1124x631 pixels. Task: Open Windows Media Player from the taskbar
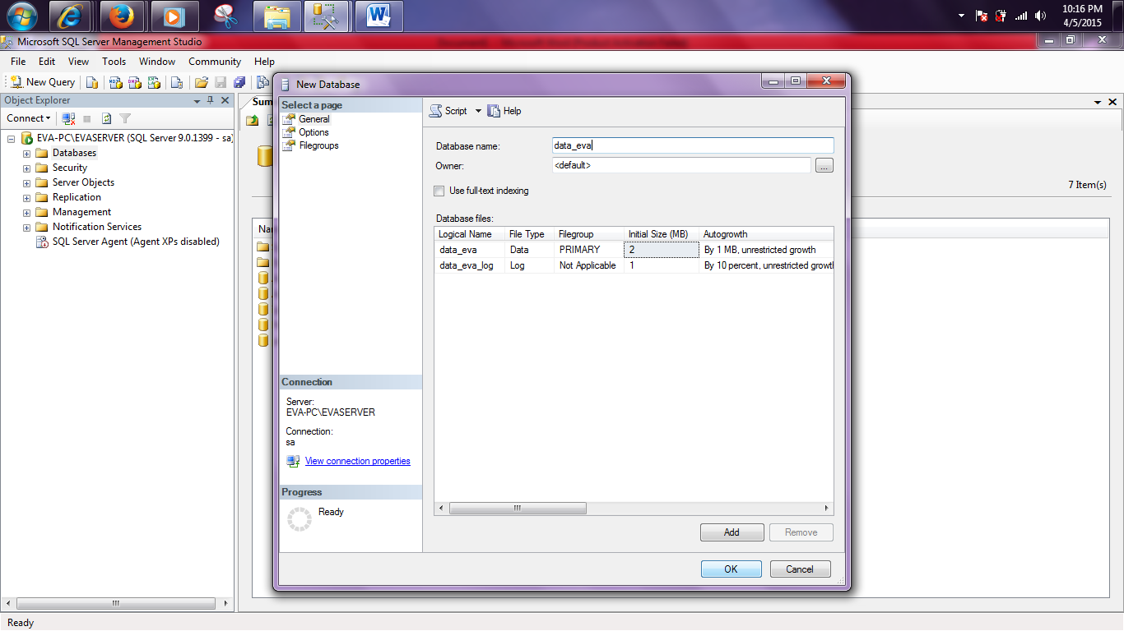pos(172,16)
